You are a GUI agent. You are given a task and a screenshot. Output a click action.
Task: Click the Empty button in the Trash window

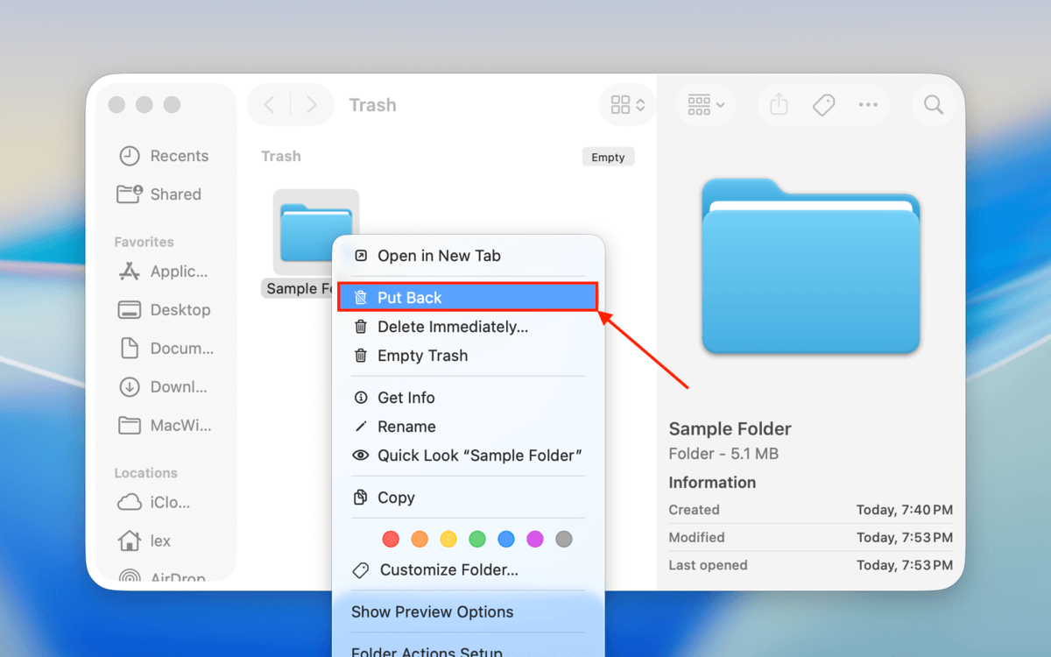(608, 157)
